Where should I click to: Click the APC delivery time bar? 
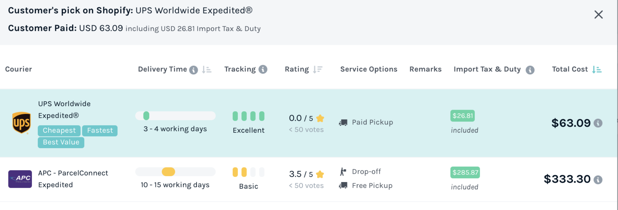pos(175,172)
